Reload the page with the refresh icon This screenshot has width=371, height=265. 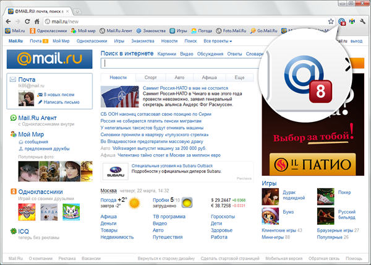[x=27, y=22]
